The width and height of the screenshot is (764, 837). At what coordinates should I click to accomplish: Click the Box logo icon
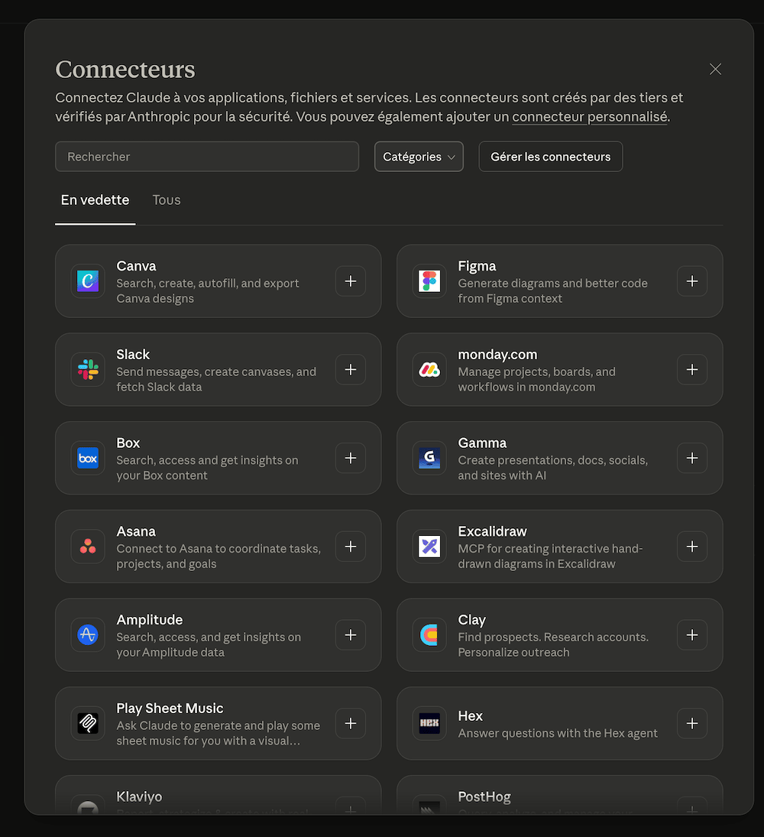coord(88,459)
